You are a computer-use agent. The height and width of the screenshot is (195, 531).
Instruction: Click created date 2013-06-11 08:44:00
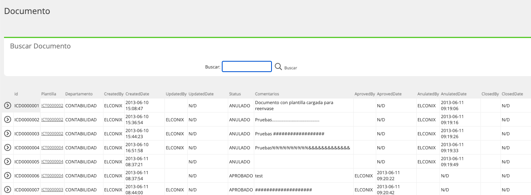pyautogui.click(x=137, y=190)
